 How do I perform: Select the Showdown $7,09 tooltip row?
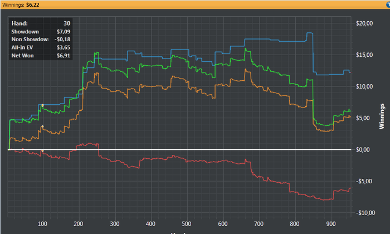pos(41,32)
